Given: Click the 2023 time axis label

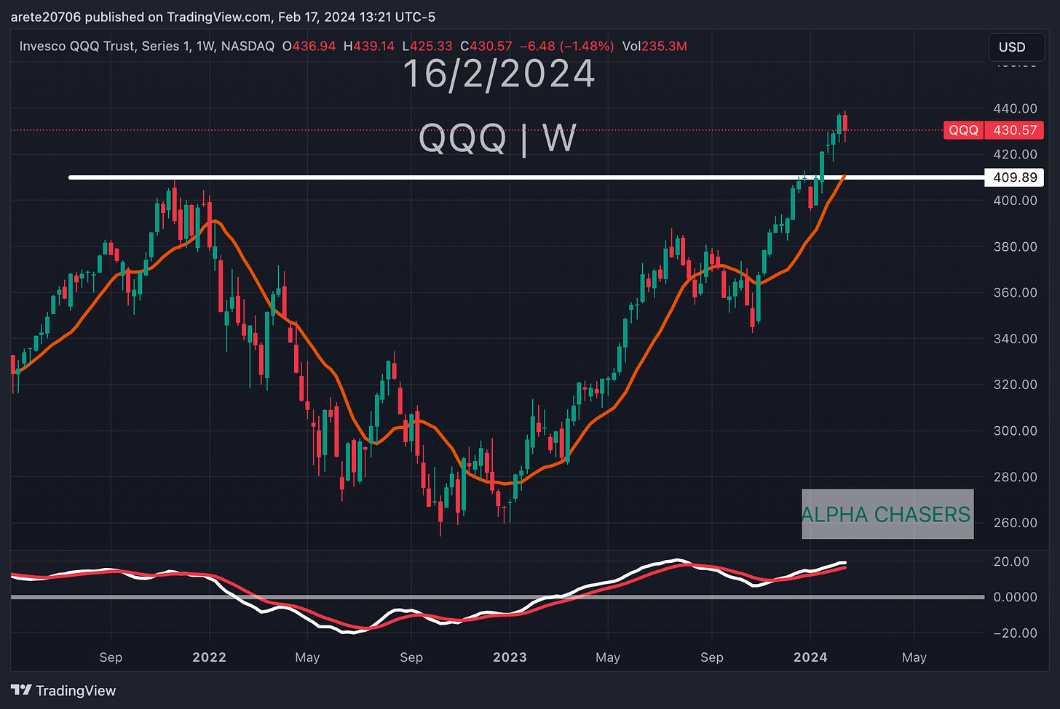Looking at the screenshot, I should pos(510,657).
